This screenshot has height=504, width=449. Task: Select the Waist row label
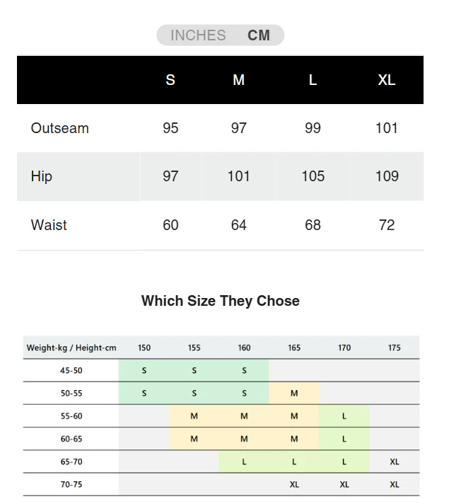point(49,225)
